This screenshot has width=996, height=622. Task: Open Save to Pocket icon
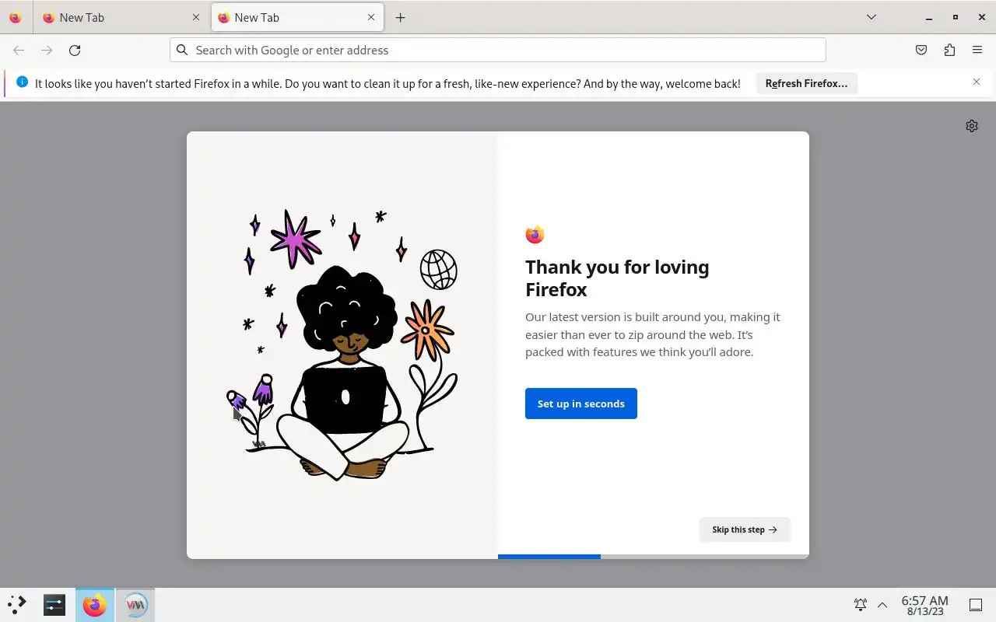click(x=921, y=50)
